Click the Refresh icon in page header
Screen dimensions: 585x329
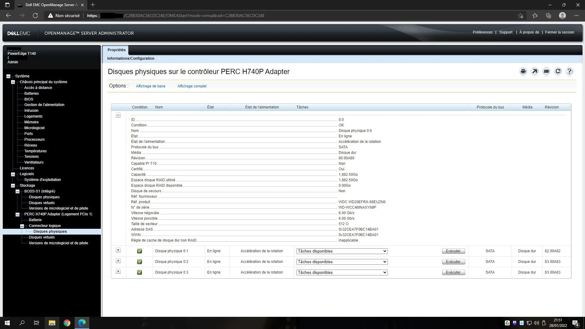tap(558, 71)
